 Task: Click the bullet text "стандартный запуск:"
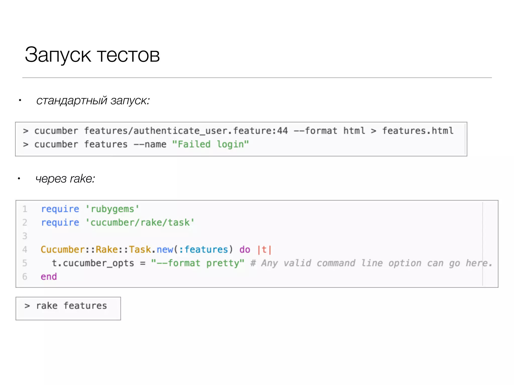[x=93, y=101]
